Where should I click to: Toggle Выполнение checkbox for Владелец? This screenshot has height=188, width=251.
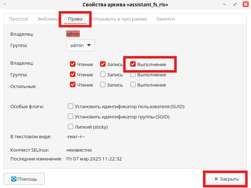click(133, 64)
